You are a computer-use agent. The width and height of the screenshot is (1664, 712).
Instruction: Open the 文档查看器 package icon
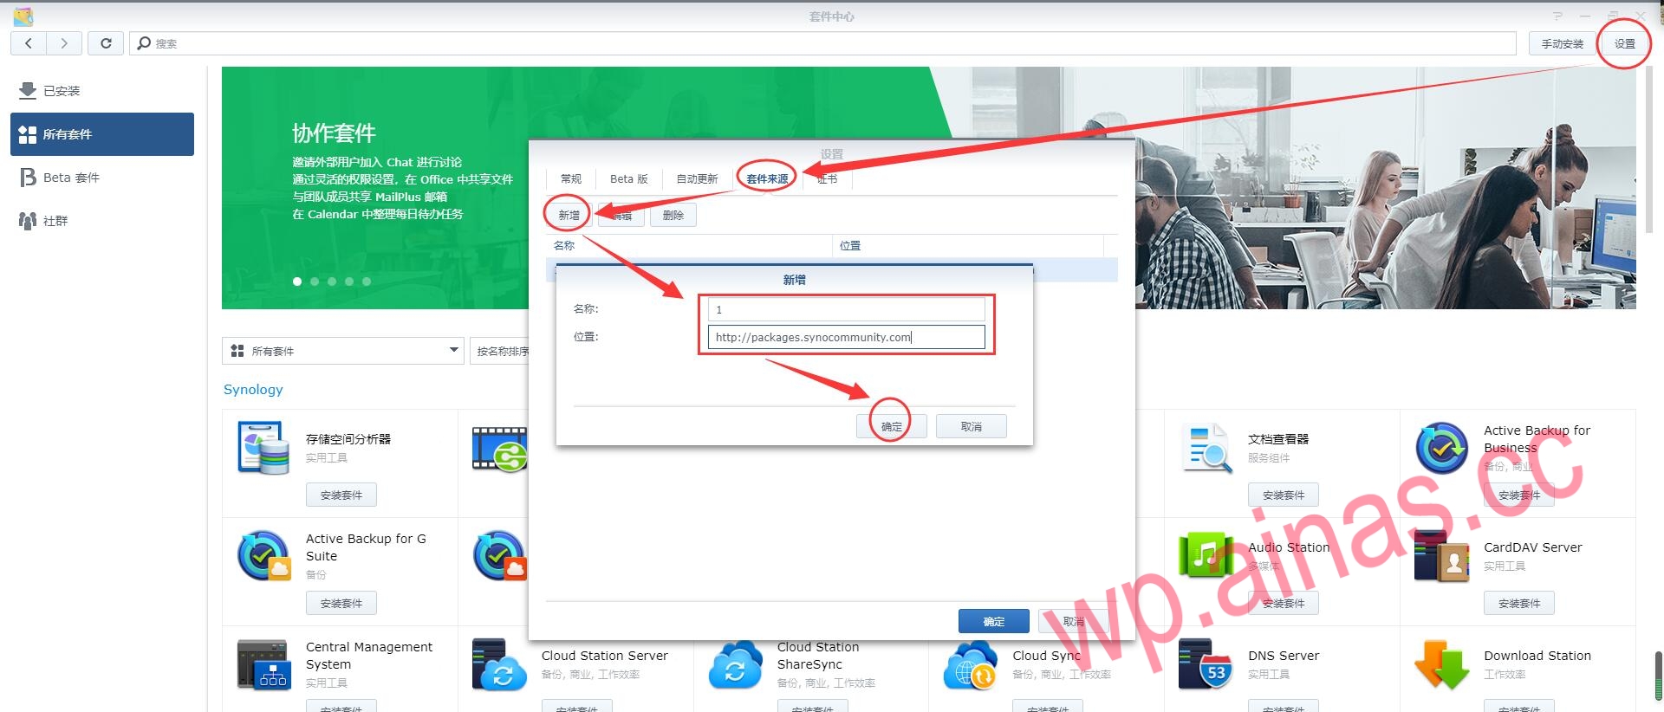pyautogui.click(x=1206, y=448)
